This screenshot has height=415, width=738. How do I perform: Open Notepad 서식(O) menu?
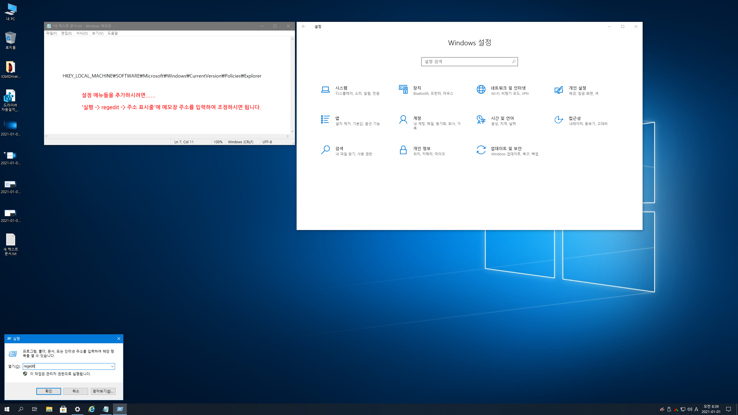(82, 33)
